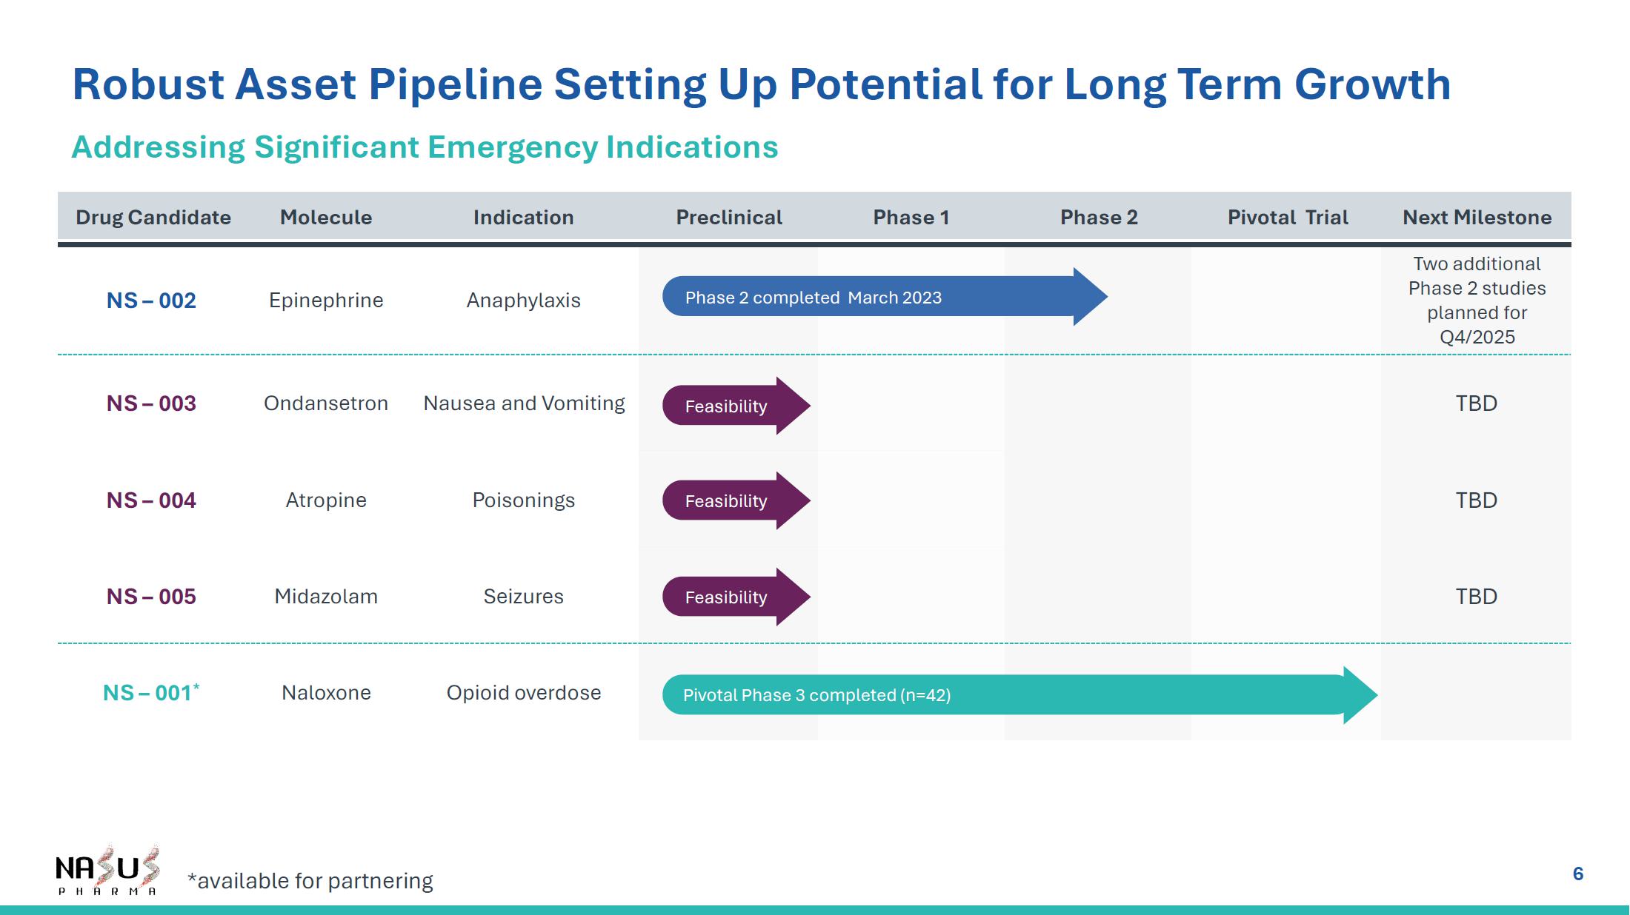Click the Midazolam Feasibility arrow

[x=736, y=597]
